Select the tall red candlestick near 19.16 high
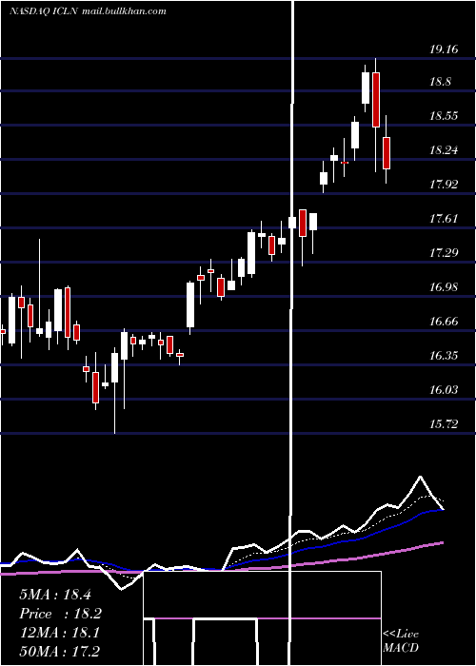This screenshot has height=666, width=476. coord(376,100)
